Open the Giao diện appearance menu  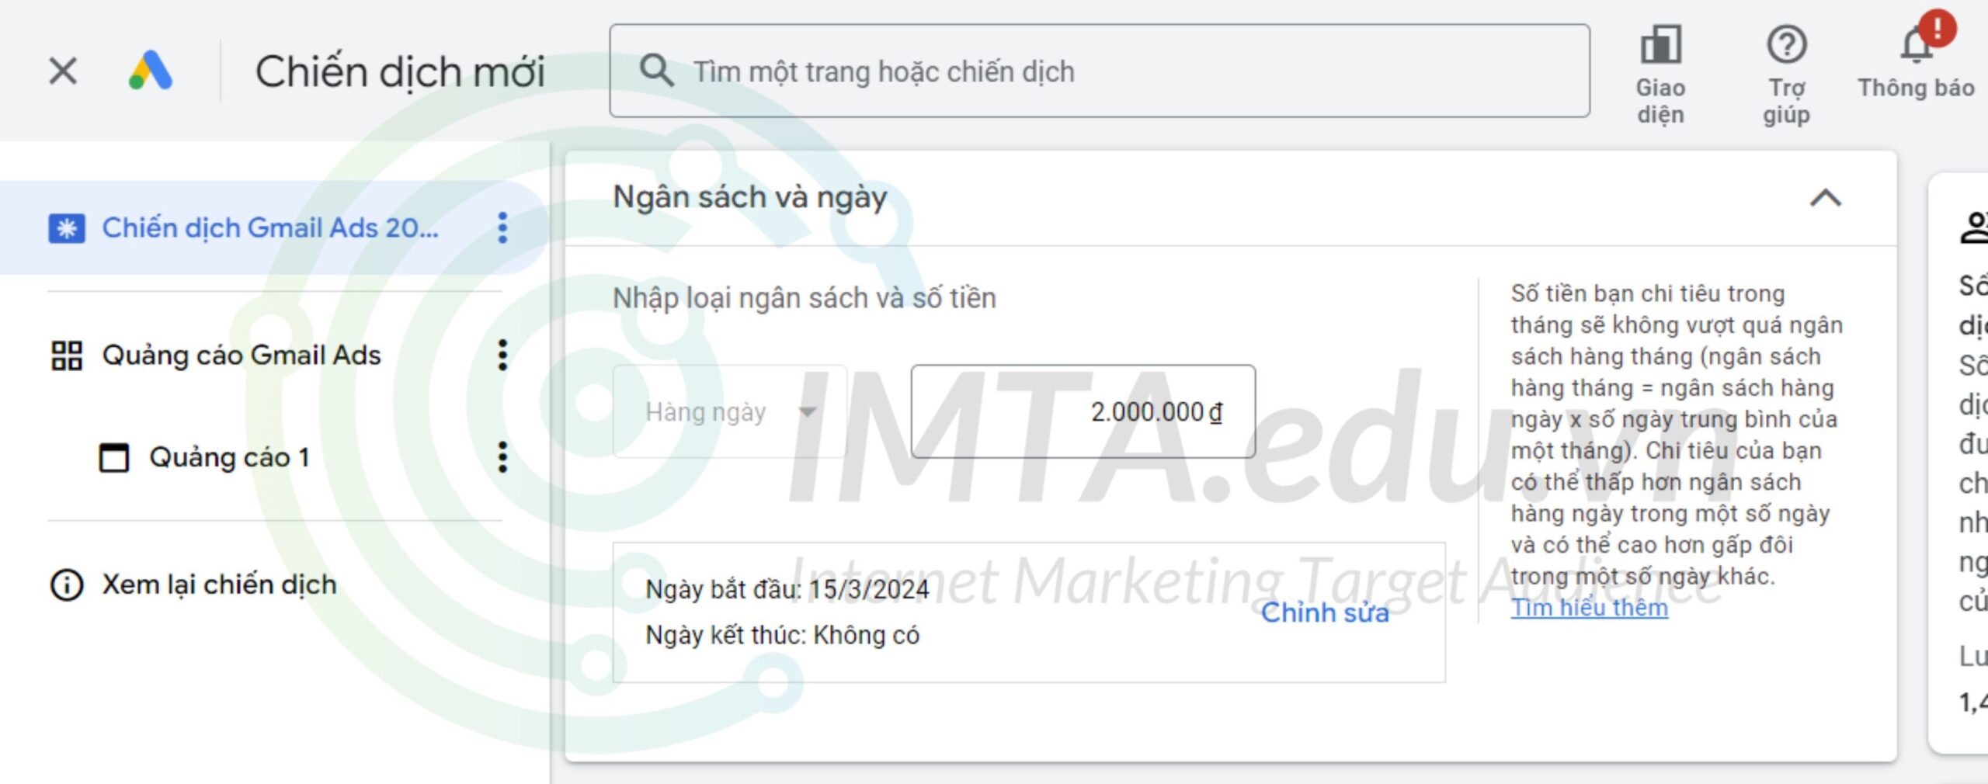(1660, 75)
